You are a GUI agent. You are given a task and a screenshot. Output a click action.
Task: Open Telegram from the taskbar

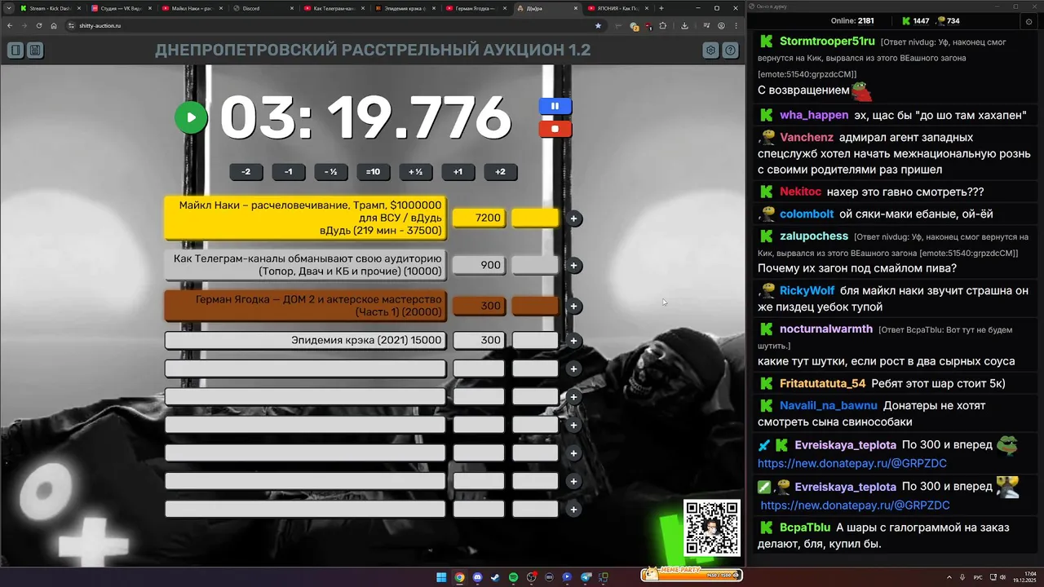point(585,577)
